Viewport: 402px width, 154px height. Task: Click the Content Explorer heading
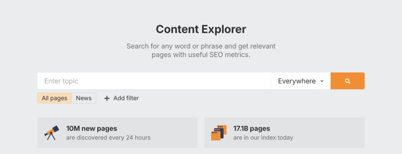pos(201,29)
